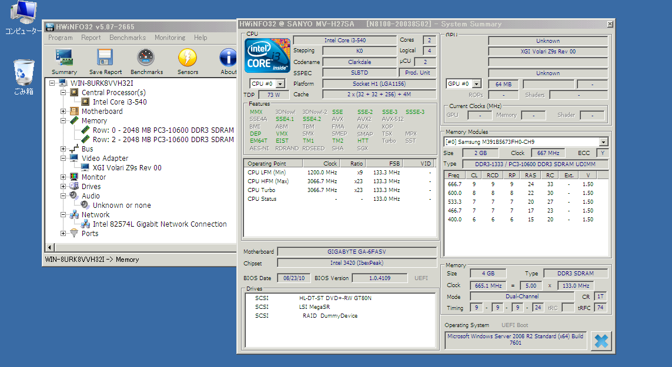Expand the Drives tree node
This screenshot has height=367, width=672.
63,187
